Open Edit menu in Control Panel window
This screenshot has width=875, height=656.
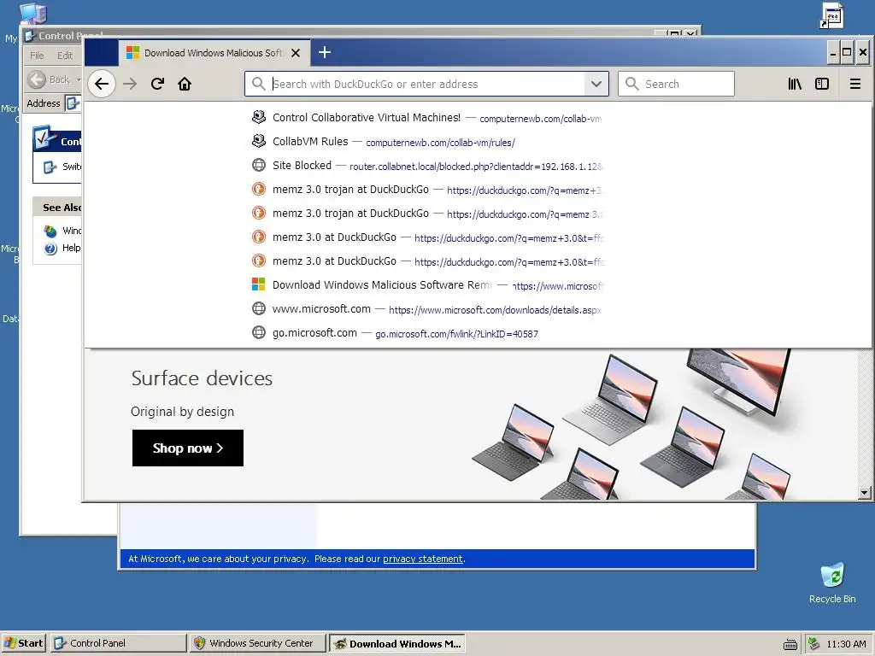(x=65, y=56)
